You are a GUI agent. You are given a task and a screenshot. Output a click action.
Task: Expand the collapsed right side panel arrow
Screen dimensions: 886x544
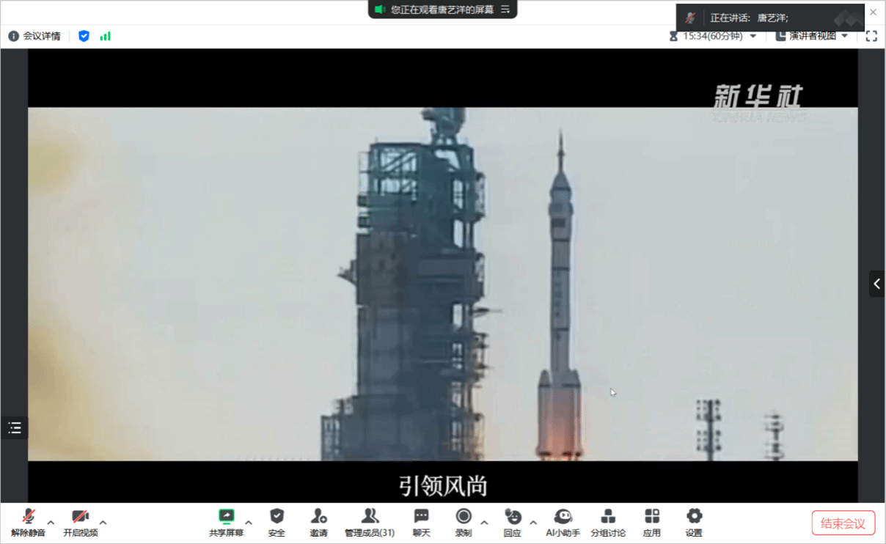pyautogui.click(x=876, y=284)
